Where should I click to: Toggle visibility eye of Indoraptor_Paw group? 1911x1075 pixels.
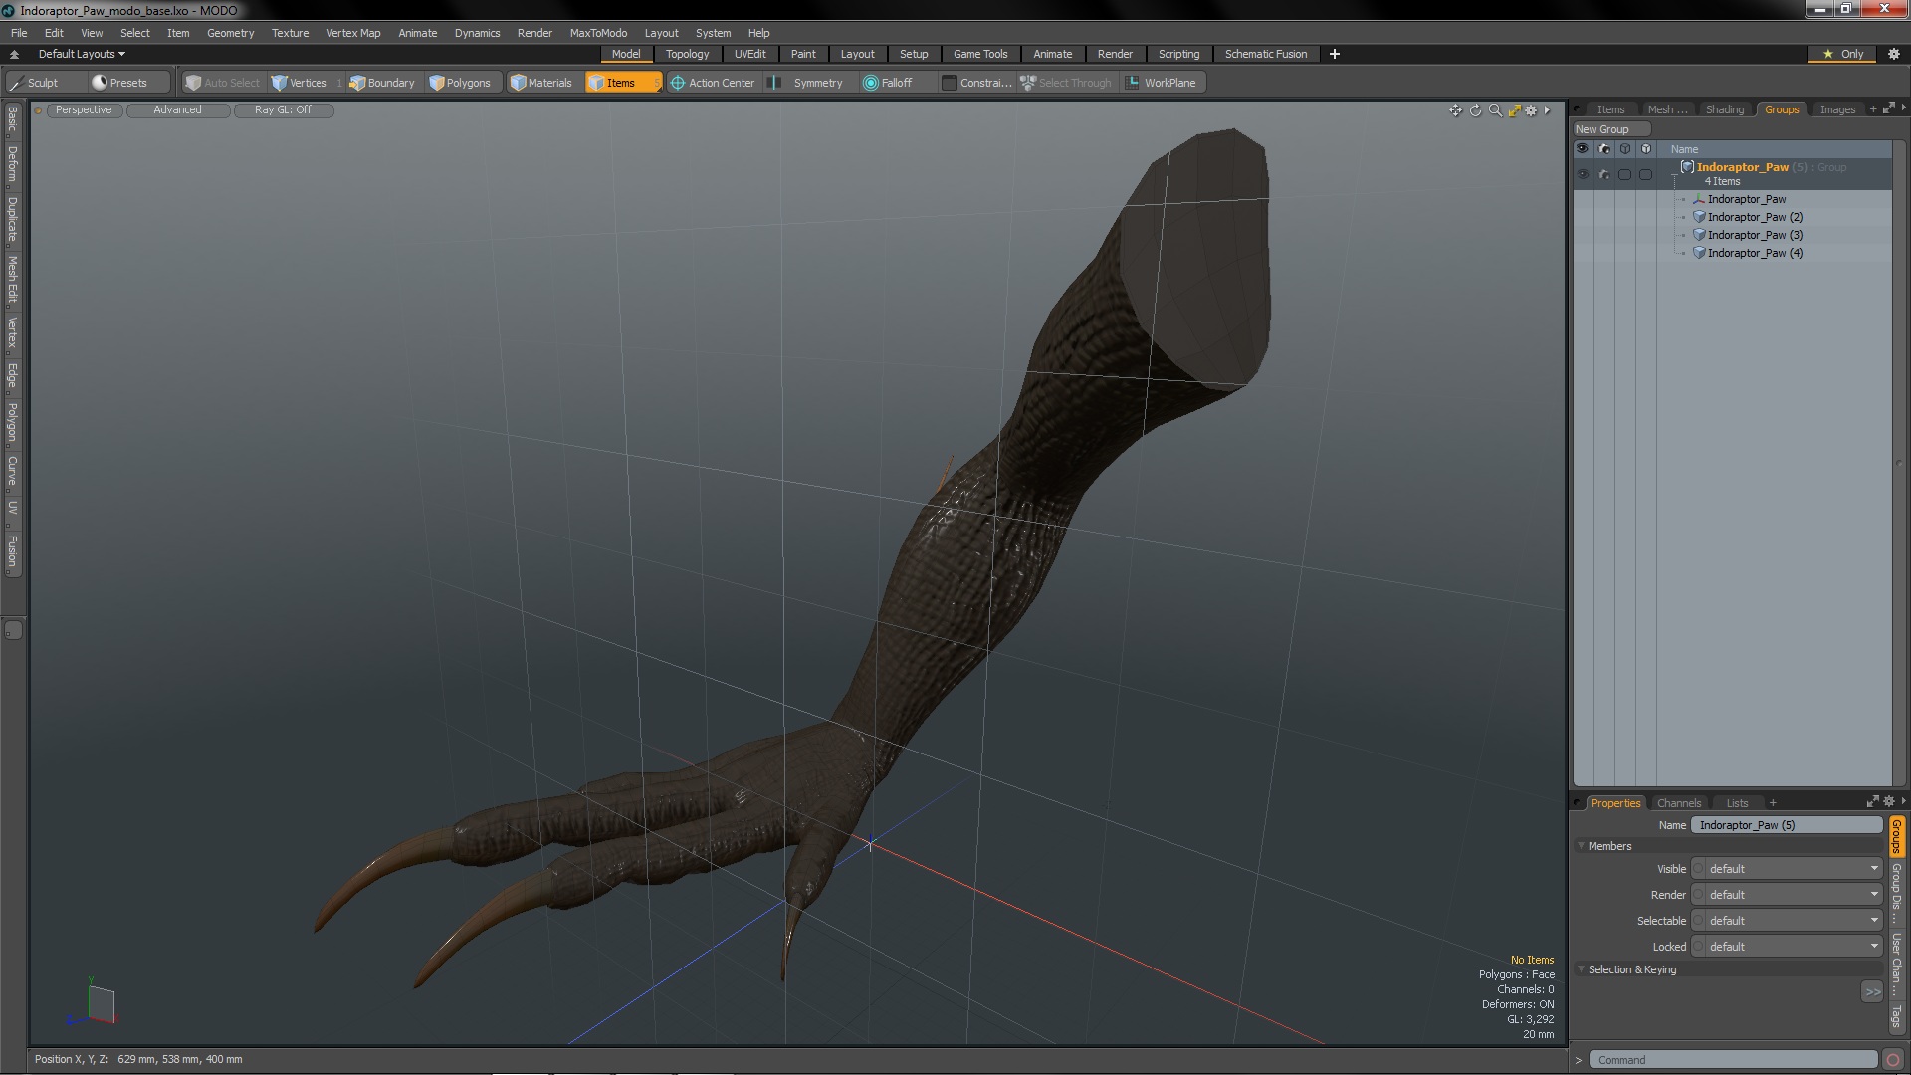(1583, 174)
